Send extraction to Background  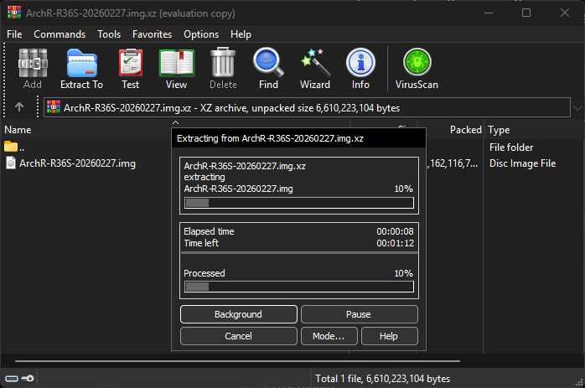tap(238, 314)
